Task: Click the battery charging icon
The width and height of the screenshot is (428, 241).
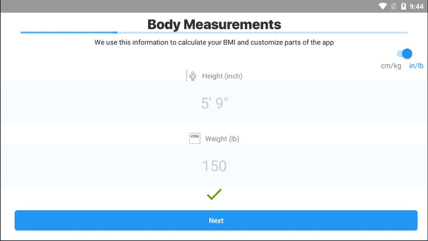Action: tap(404, 6)
